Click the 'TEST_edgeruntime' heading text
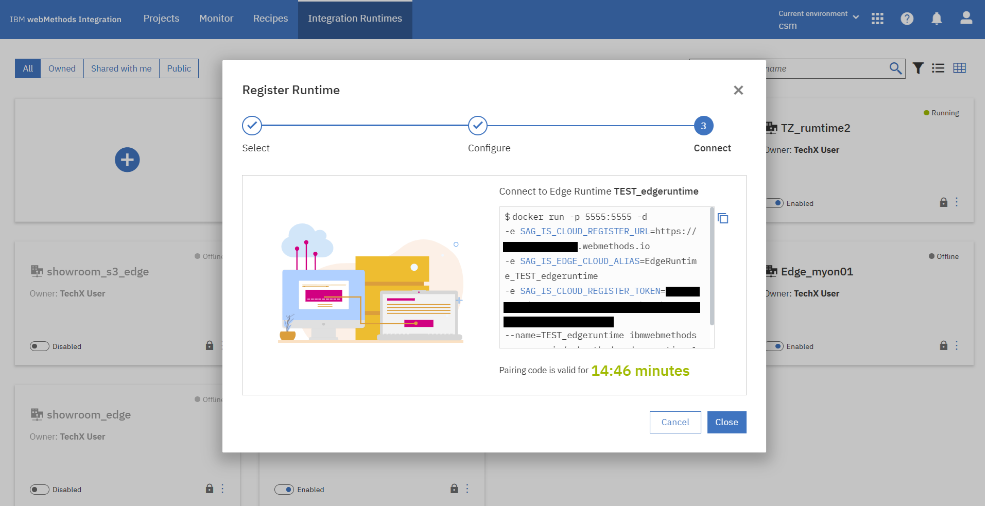The image size is (988, 506). click(656, 191)
